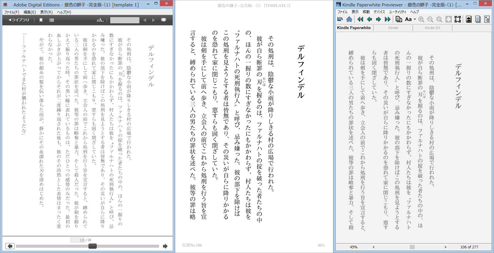The image size is (494, 253).
Task: Click the zoom out magnifier icon
Action: coord(430,19)
